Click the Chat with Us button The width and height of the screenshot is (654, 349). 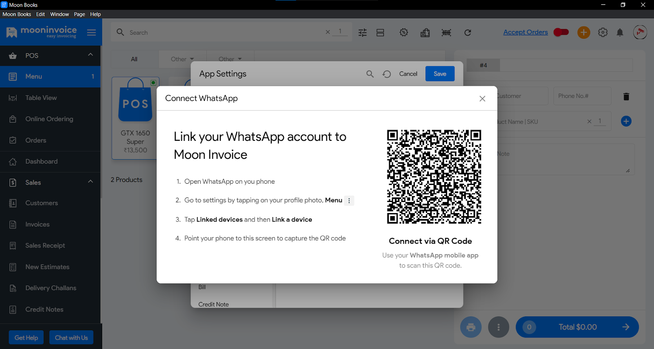coord(71,338)
